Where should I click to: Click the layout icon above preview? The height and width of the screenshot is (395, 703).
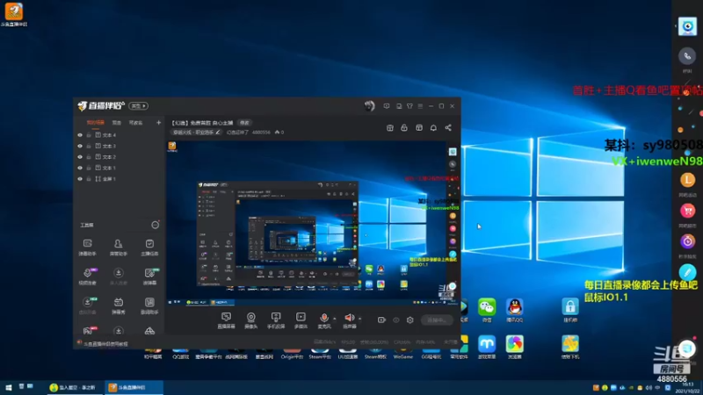point(419,128)
